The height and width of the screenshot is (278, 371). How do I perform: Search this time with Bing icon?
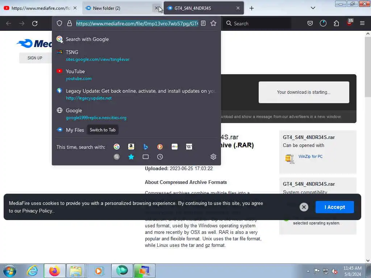pyautogui.click(x=146, y=147)
